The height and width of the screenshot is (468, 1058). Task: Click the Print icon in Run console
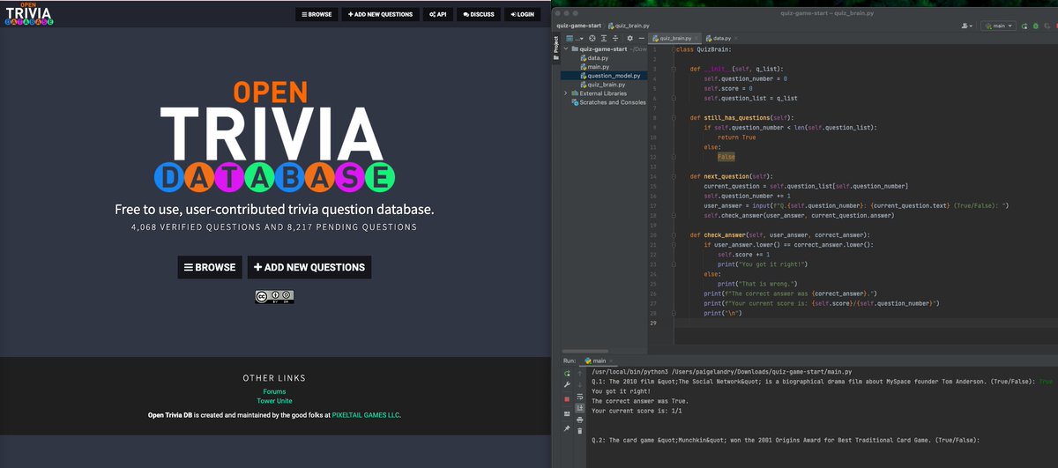pyautogui.click(x=580, y=420)
